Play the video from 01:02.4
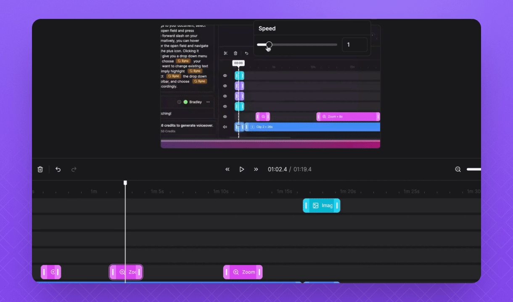Screen dimensions: 513x302 coord(242,169)
